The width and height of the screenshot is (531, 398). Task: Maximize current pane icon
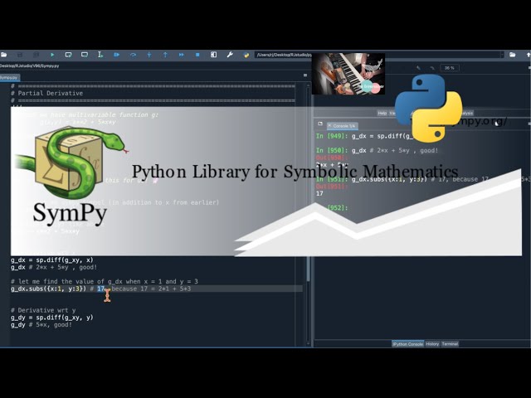tap(214, 55)
